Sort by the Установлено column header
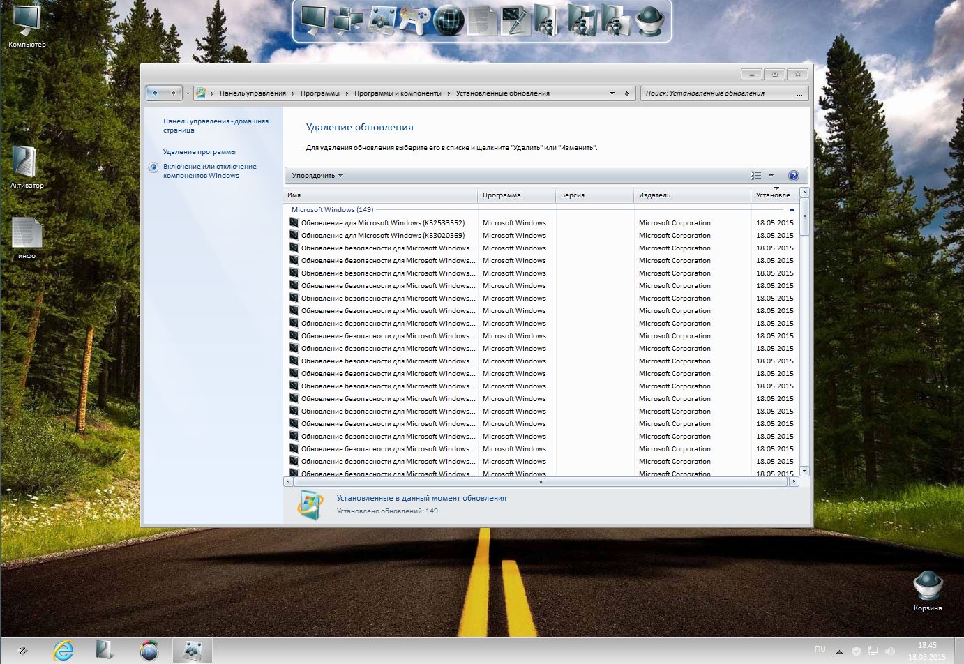 point(775,195)
